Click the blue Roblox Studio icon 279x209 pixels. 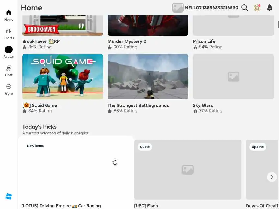[x=8, y=196]
